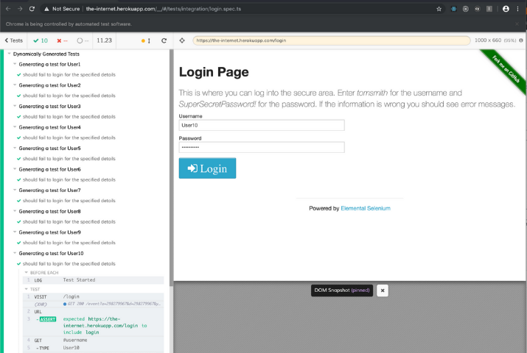This screenshot has height=353, width=527.
Task: Toggle auto-scrolling in the test runner
Action: (146, 40)
